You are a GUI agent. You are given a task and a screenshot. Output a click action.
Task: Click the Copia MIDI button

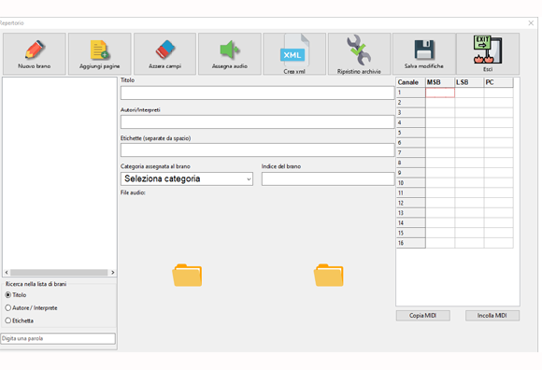tap(422, 316)
